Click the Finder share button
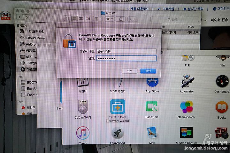 click(121, 19)
